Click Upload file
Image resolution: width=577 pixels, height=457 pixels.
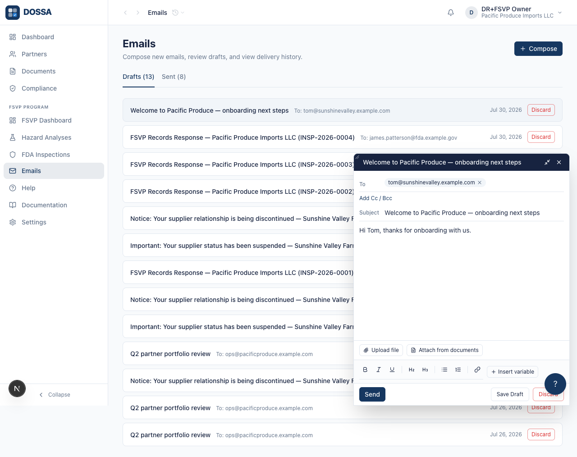pyautogui.click(x=381, y=350)
